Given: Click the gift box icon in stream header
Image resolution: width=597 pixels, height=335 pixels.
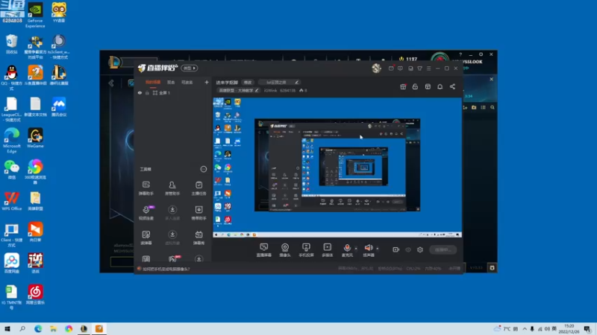Looking at the screenshot, I should 403,86.
